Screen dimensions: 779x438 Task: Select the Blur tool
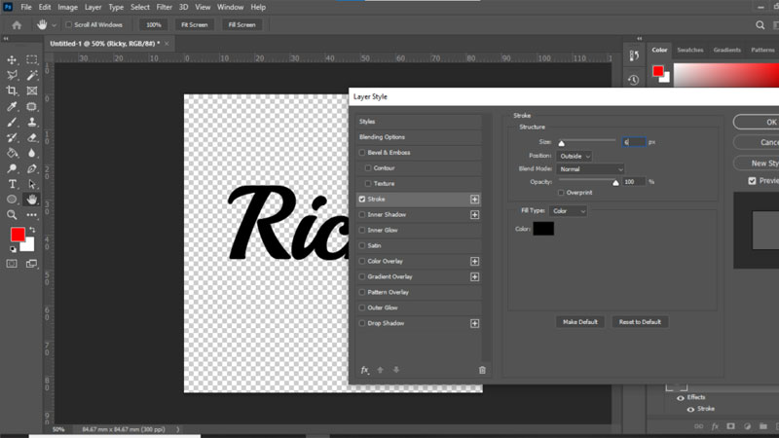point(32,153)
